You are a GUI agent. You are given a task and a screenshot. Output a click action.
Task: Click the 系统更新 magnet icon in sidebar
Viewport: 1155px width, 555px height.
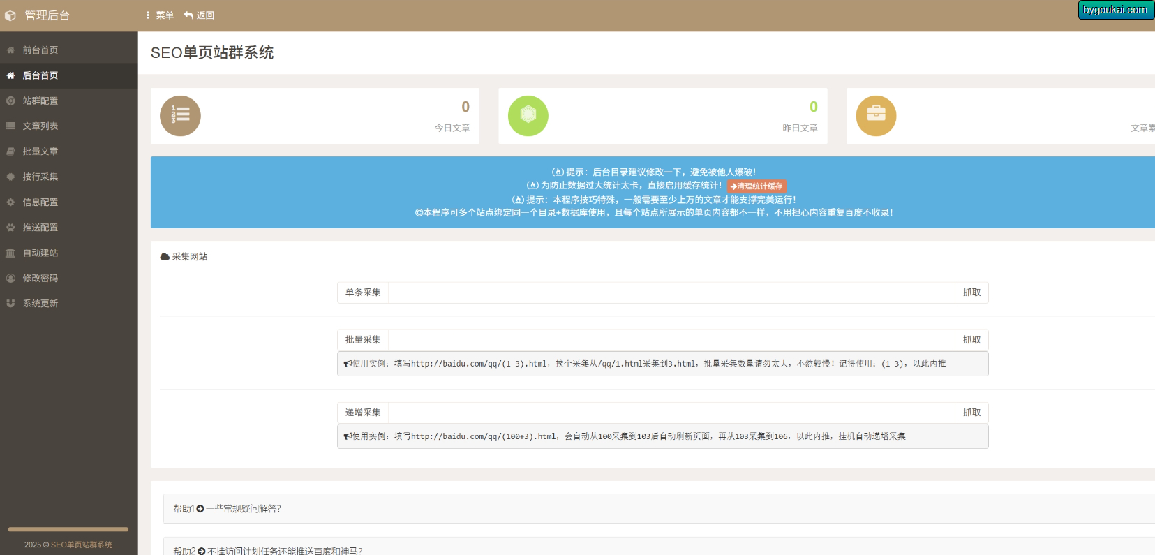[10, 304]
